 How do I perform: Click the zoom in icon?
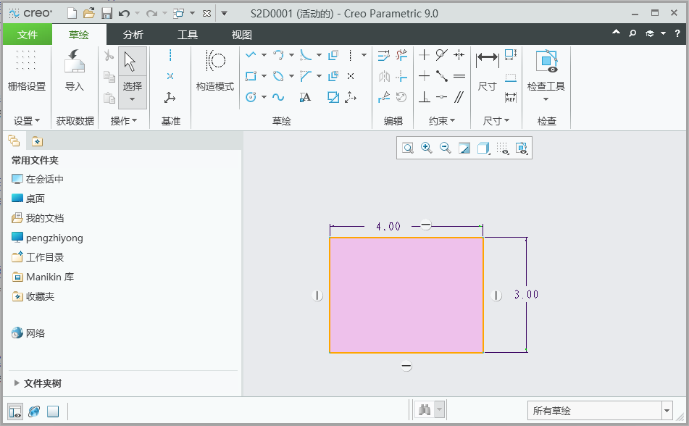[426, 148]
